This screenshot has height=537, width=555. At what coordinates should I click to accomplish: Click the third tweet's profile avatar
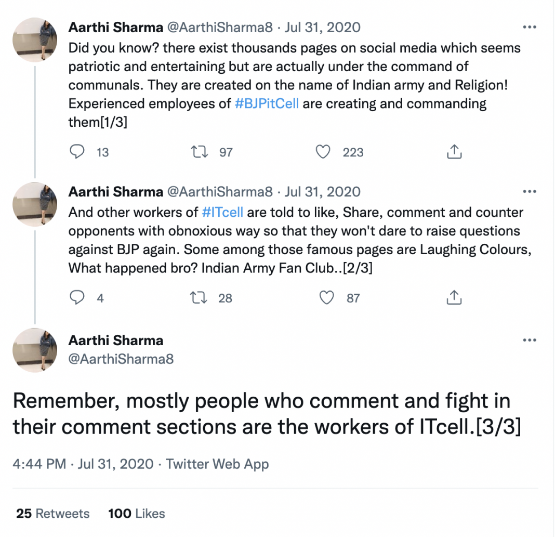[35, 350]
